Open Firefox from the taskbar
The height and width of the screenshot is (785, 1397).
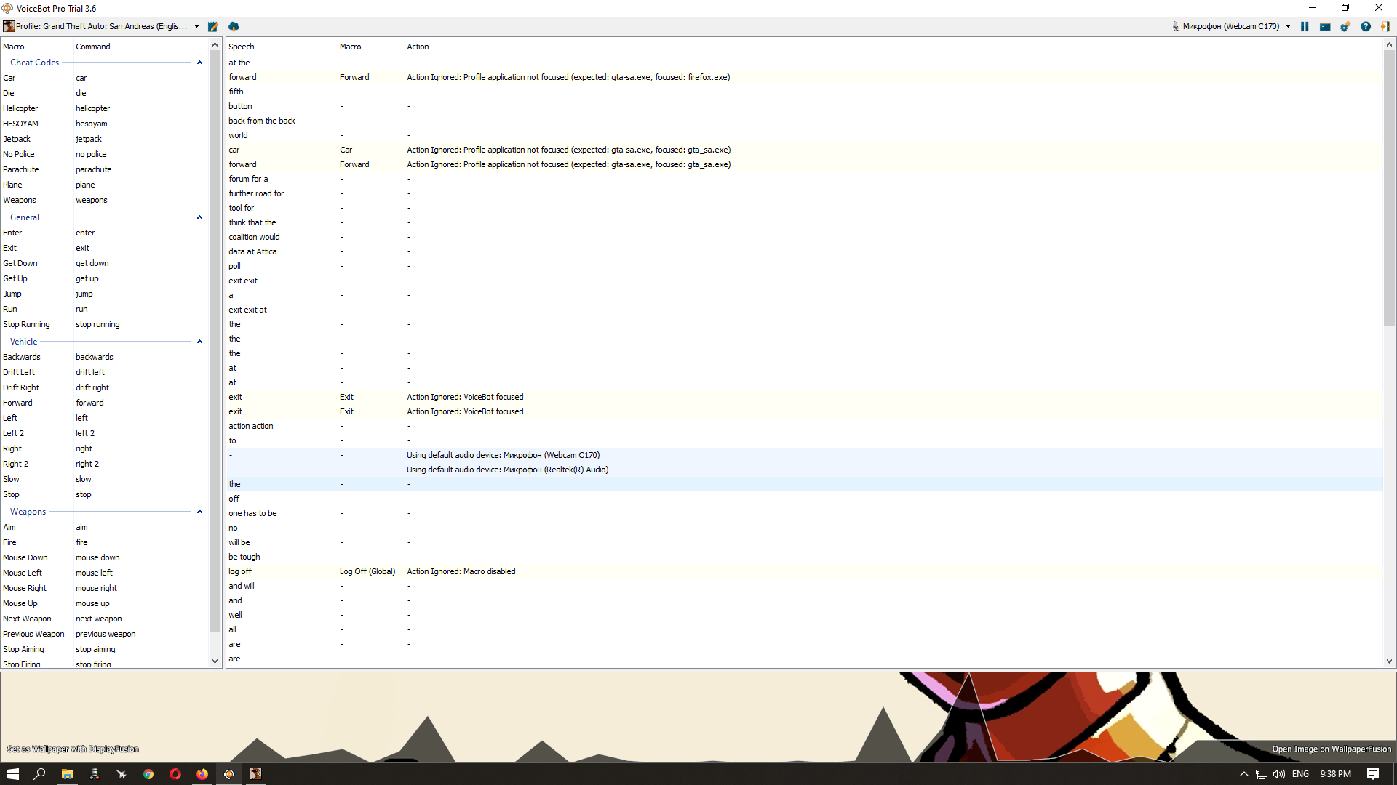coord(202,774)
